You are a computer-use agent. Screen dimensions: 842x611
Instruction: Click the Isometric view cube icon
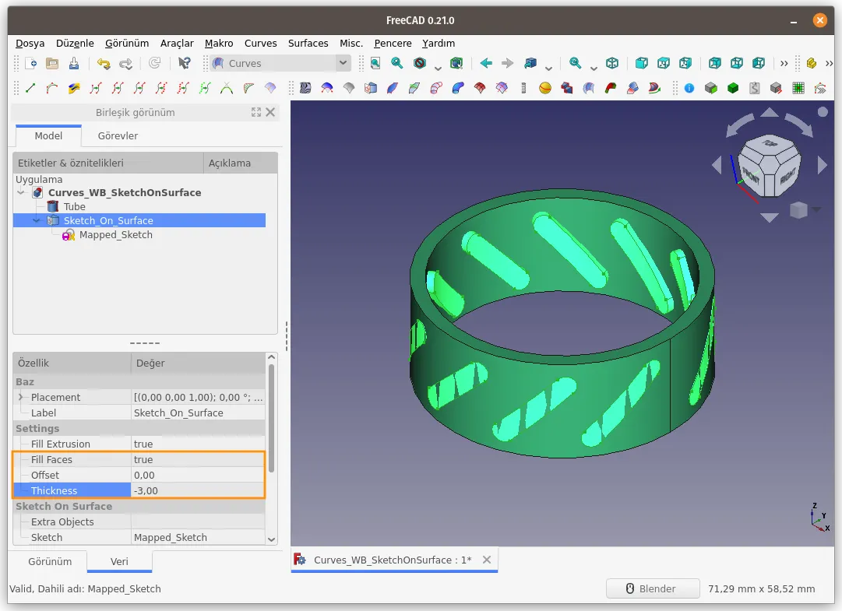(x=612, y=63)
